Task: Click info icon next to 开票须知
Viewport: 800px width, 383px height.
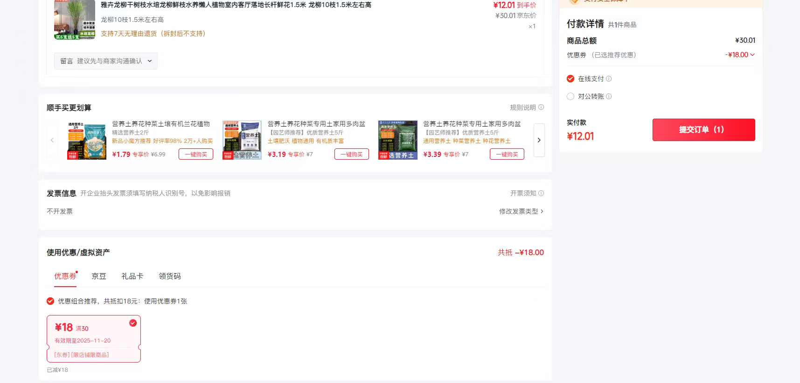Action: (x=541, y=193)
